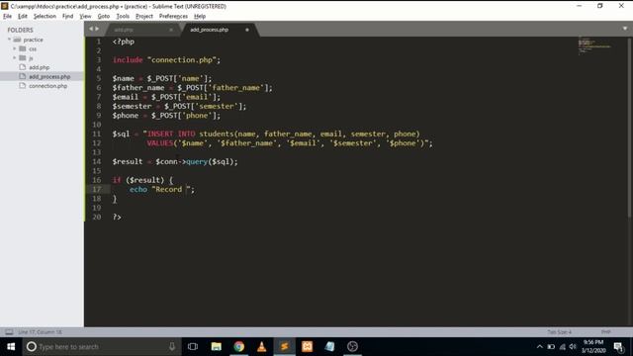Click line number 17 in gutter
Viewport: 633px width, 356px height.
click(97, 189)
